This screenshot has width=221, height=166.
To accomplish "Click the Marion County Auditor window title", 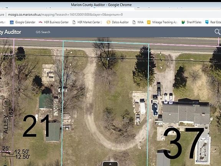I will (101, 5).
